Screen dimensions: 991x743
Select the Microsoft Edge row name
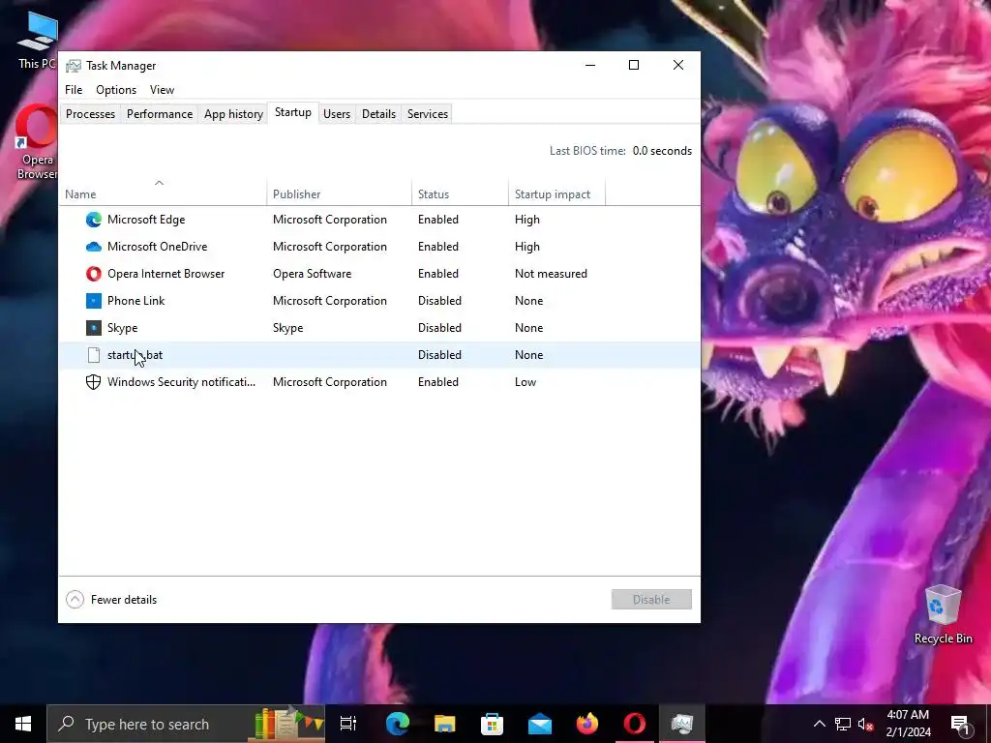tap(146, 220)
